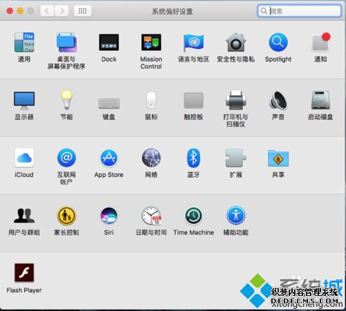Viewport: 346px width, 311px height.
Task: Open Time Machine preferences
Action: 193,216
